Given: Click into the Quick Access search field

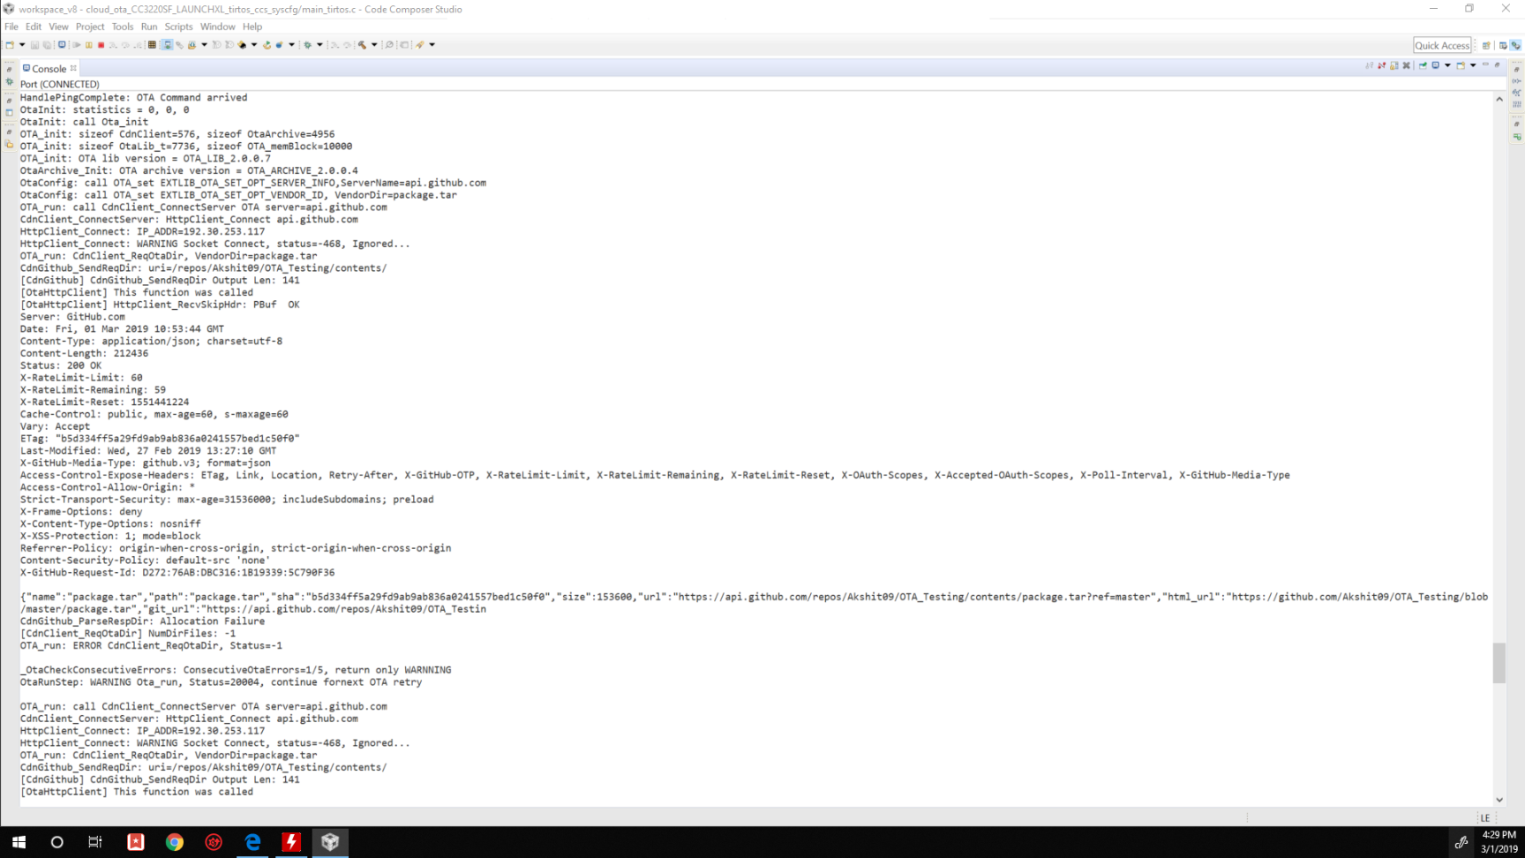Looking at the screenshot, I should click(1442, 45).
